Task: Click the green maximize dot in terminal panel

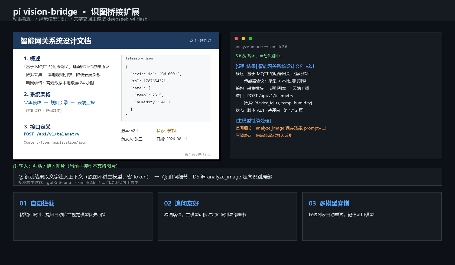Action: (250, 39)
